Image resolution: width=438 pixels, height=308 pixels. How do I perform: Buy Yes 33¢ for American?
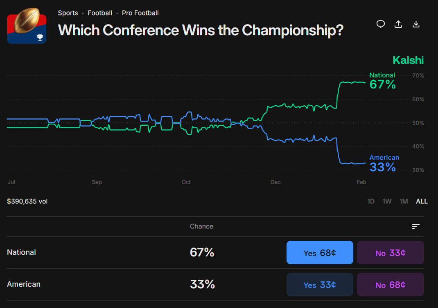click(x=320, y=285)
